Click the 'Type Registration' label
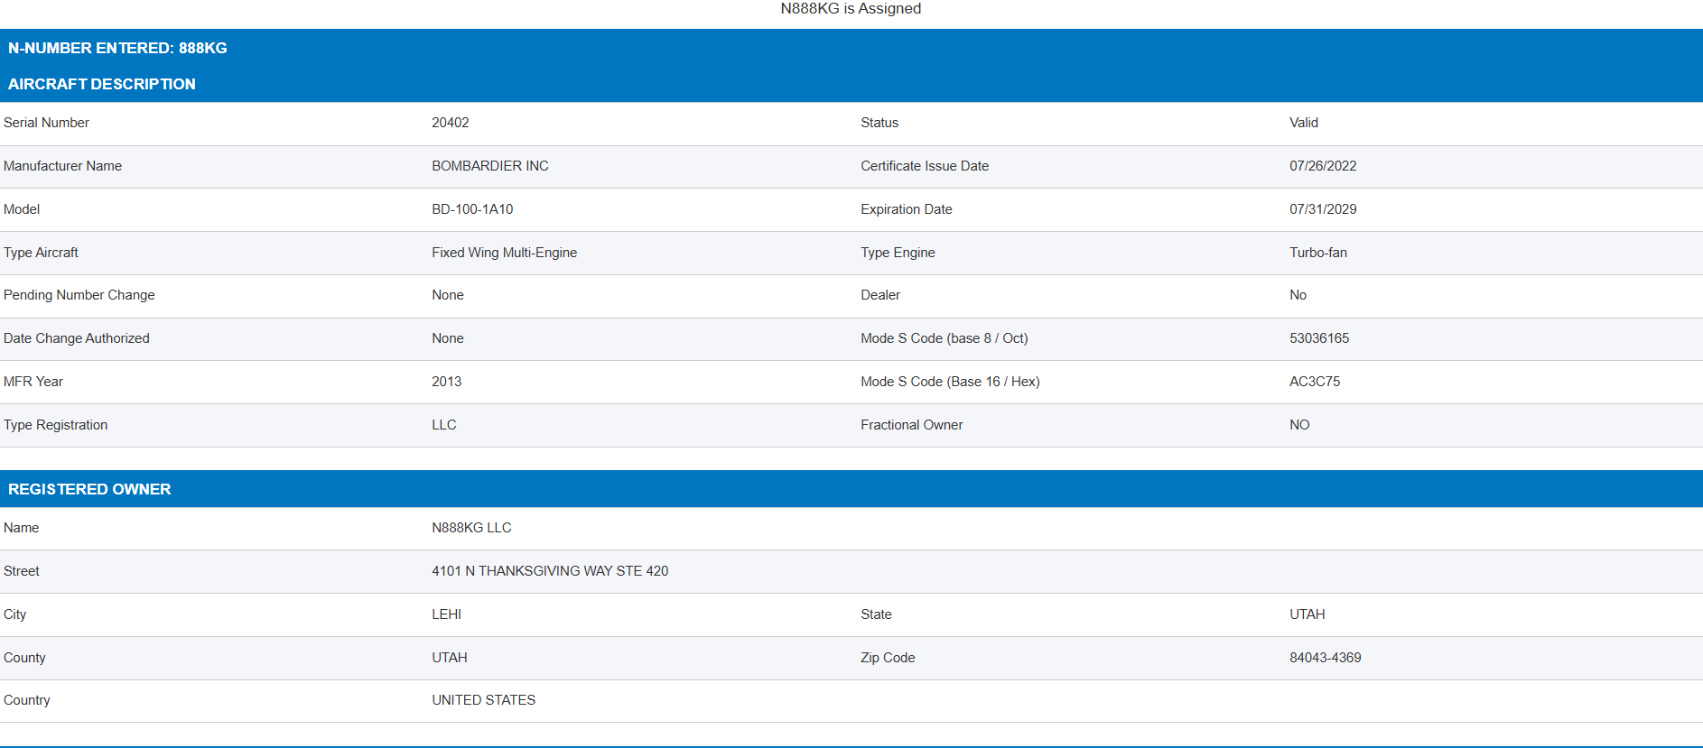 pyautogui.click(x=55, y=425)
